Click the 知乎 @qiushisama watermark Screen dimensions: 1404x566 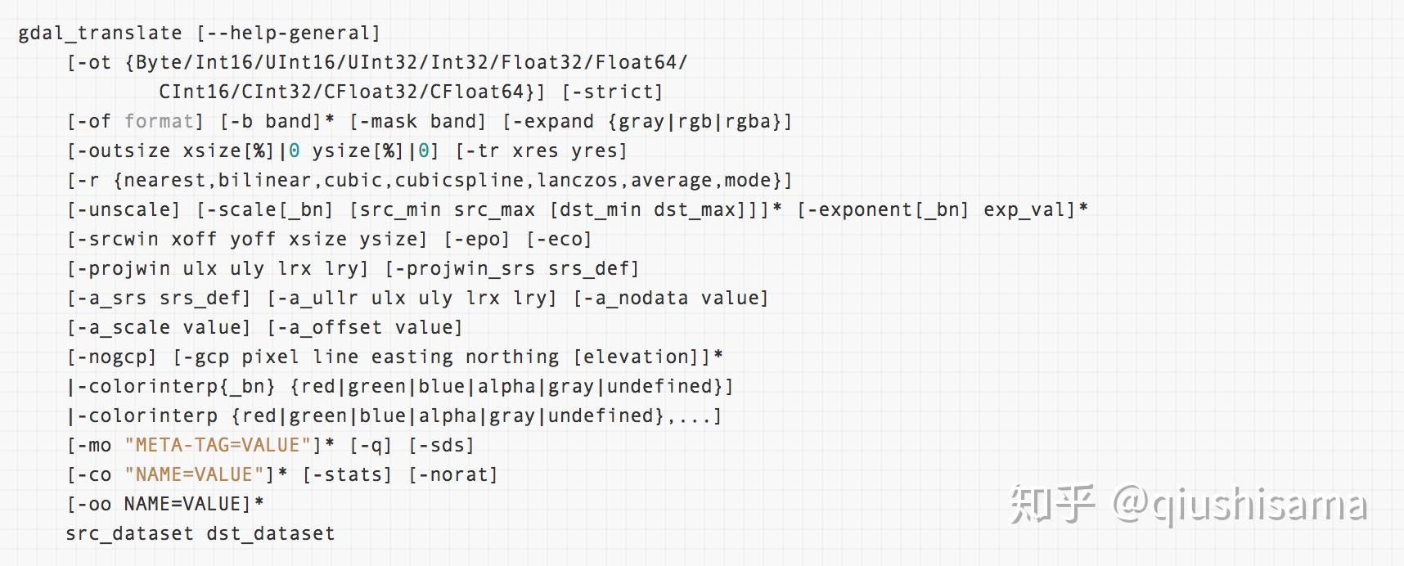[1187, 504]
